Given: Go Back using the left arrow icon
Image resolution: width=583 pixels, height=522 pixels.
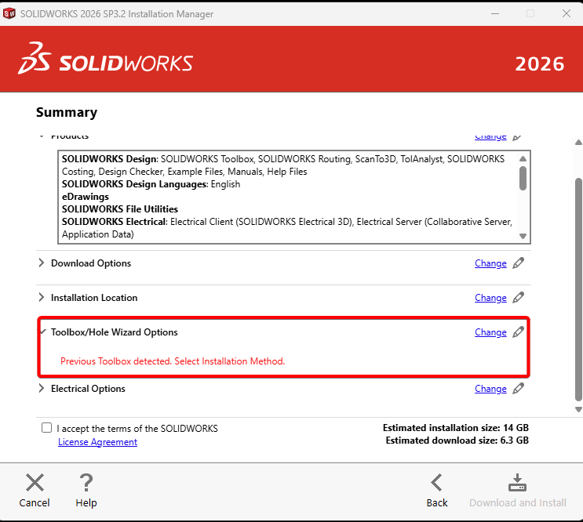Looking at the screenshot, I should [437, 483].
